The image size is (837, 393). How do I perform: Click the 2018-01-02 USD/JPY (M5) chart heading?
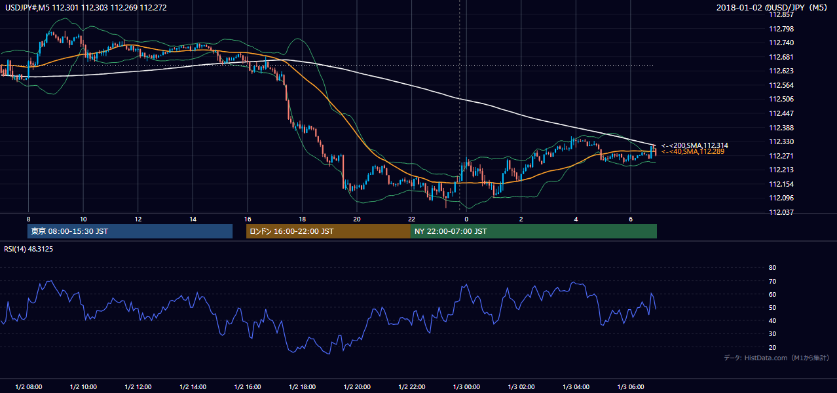click(x=773, y=7)
